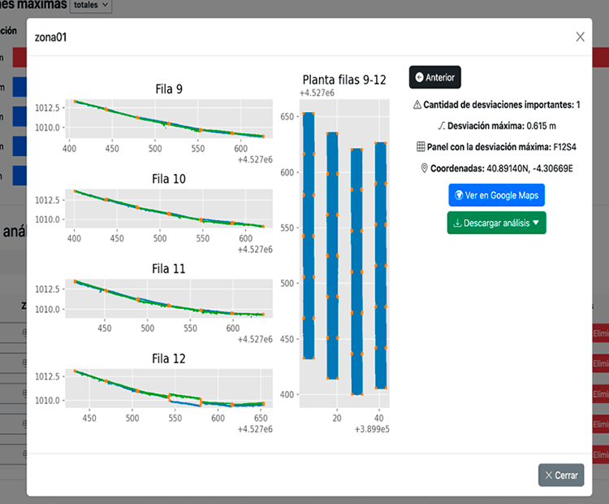Click the Fila 10 elevation chart

pyautogui.click(x=166, y=210)
